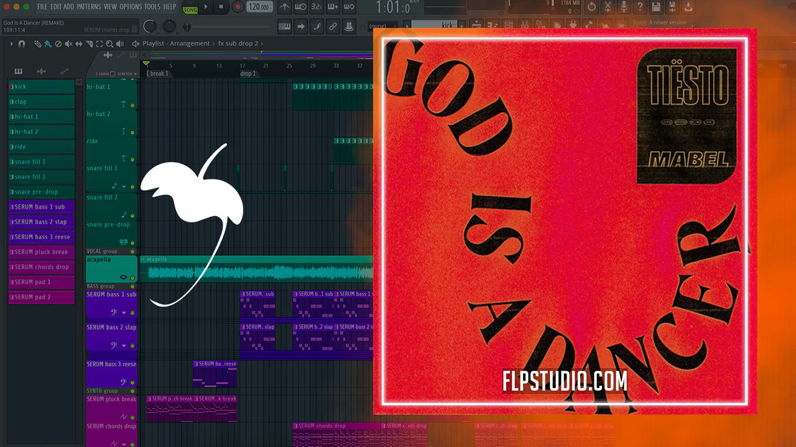
Task: Click the master volume knob
Action: pyautogui.click(x=150, y=26)
